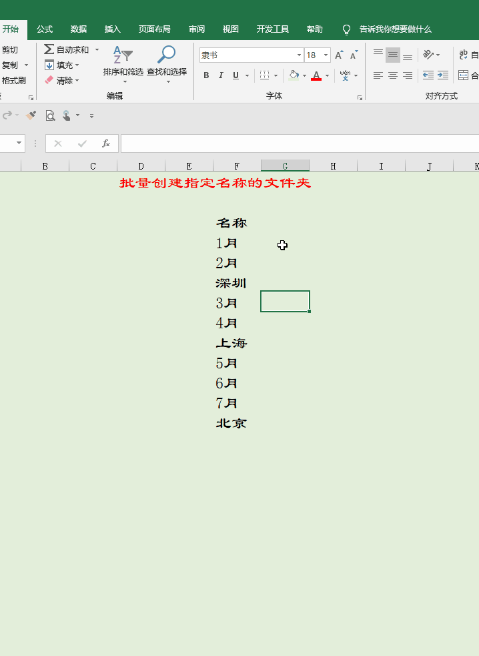This screenshot has height=656, width=479.
Task: Open the font size dropdown showing 18
Action: point(326,55)
